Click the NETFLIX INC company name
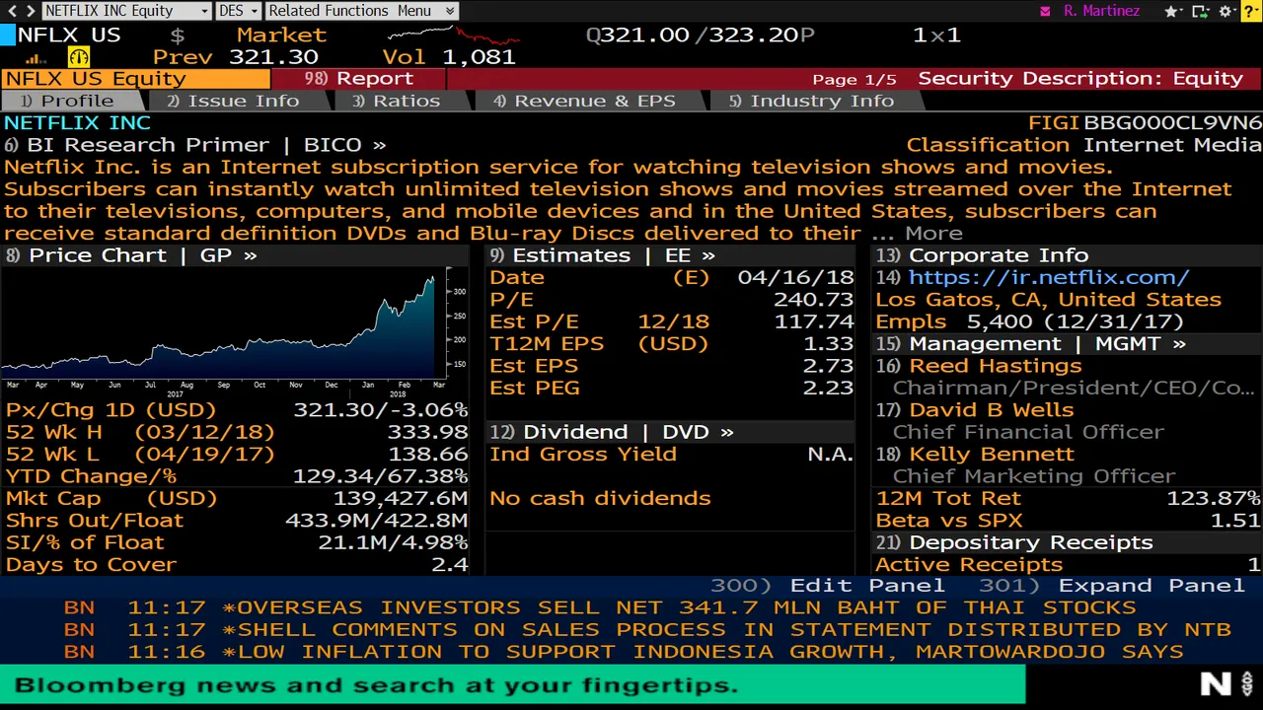The image size is (1263, 710). pos(77,123)
